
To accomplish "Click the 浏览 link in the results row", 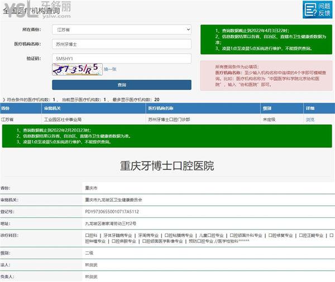I will 310,119.
